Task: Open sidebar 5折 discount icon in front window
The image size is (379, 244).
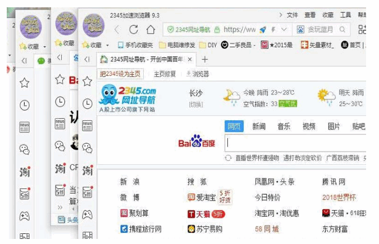Action: coord(88,192)
